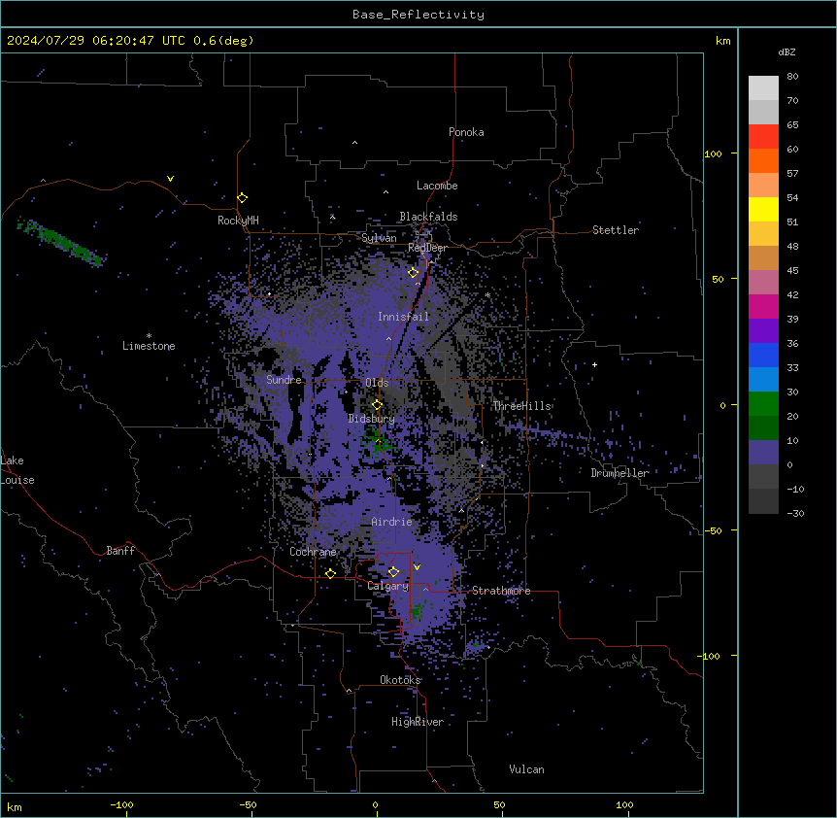Click the Sylvan label

379,238
